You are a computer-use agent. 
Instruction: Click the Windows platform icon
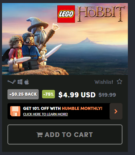20,82
